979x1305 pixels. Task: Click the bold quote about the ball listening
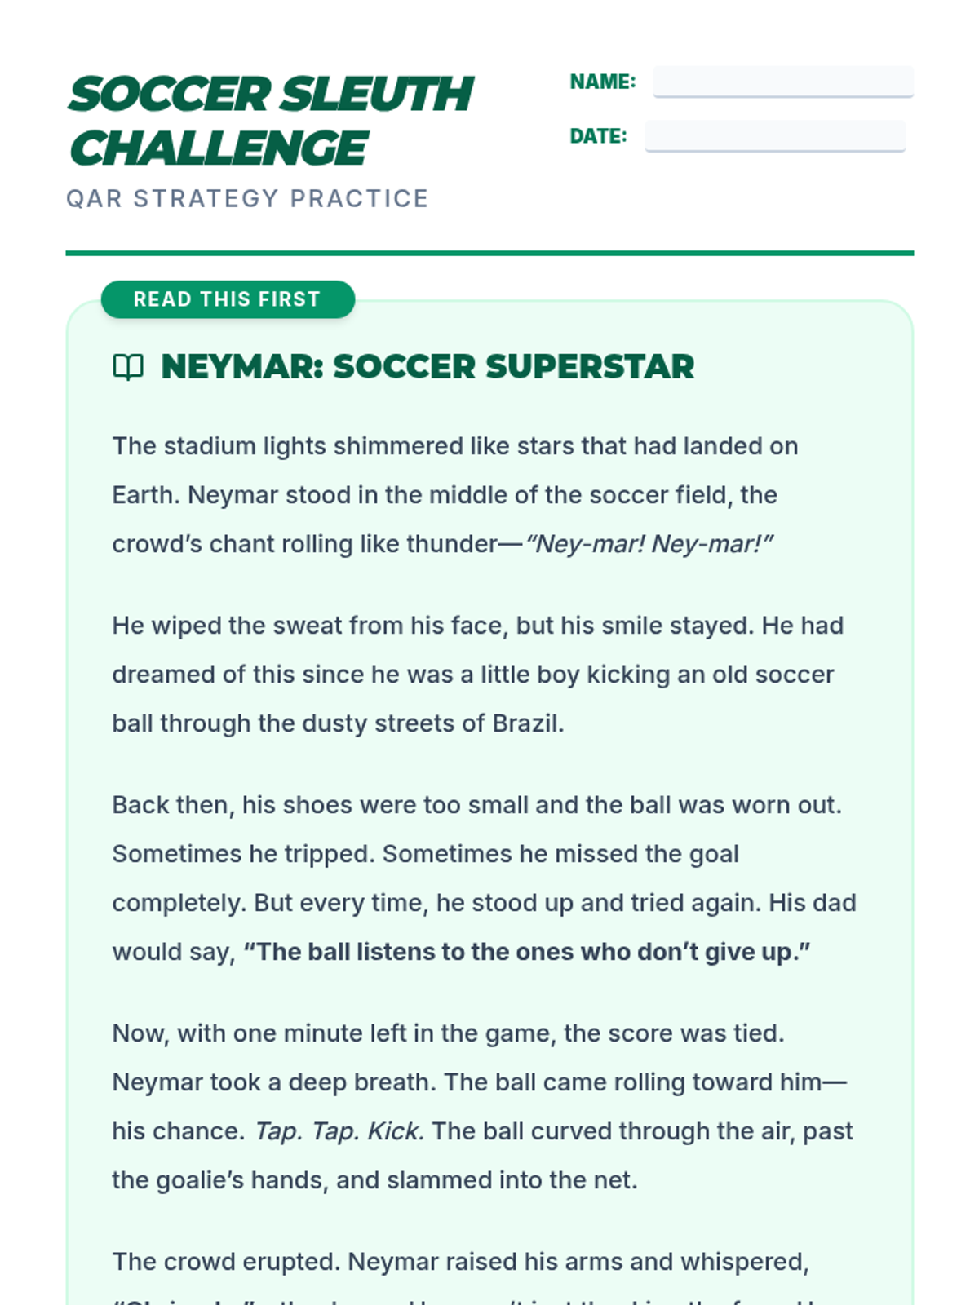pyautogui.click(x=526, y=952)
